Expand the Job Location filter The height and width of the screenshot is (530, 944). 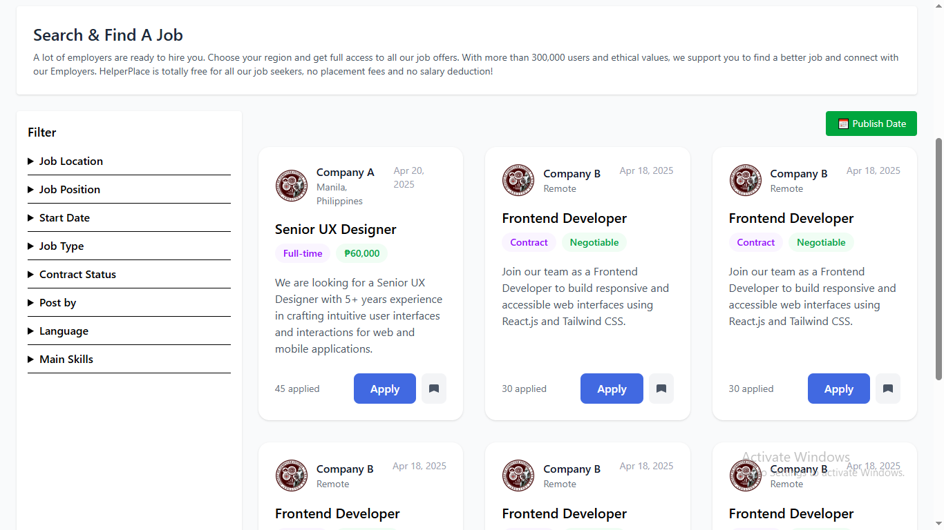tap(70, 161)
